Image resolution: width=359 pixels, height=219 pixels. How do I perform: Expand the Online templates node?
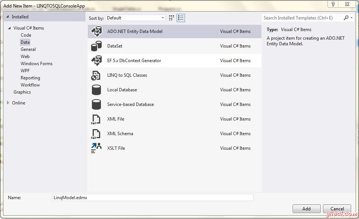tap(8, 103)
